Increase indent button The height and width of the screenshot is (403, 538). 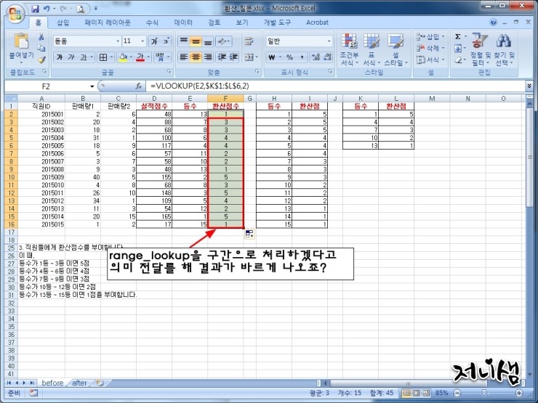point(233,57)
